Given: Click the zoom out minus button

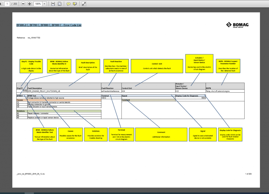Looking at the screenshot, I should (23, 4).
